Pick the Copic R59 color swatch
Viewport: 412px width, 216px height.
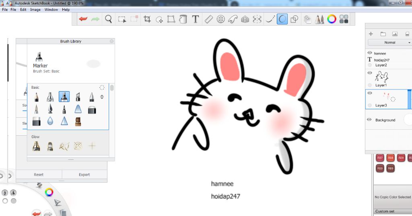[380, 168]
